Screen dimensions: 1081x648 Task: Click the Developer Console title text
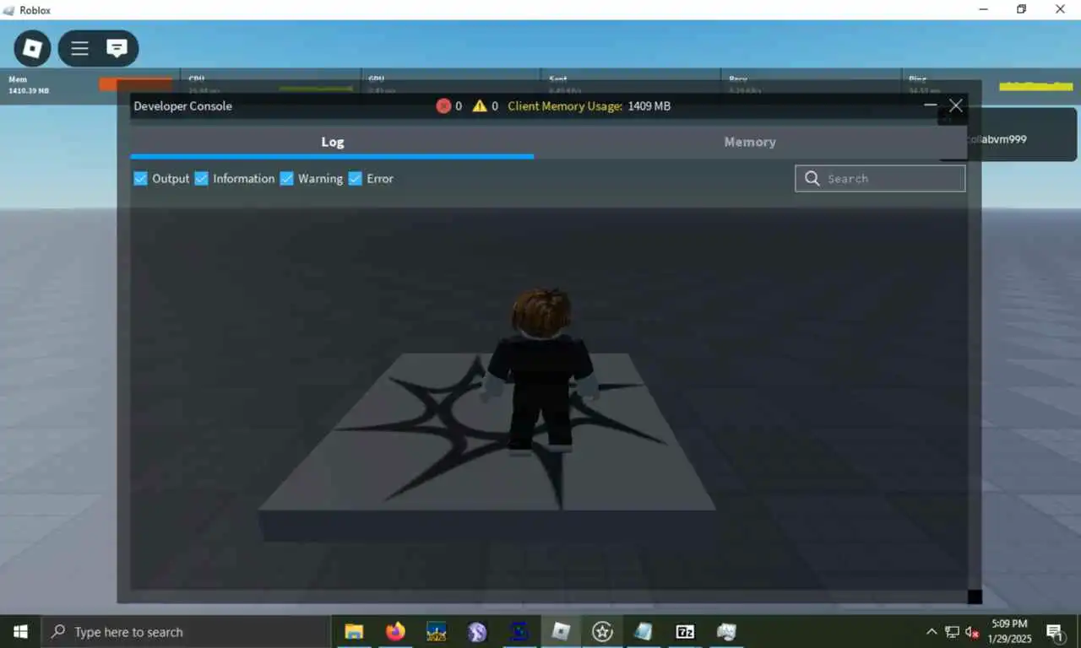[182, 106]
